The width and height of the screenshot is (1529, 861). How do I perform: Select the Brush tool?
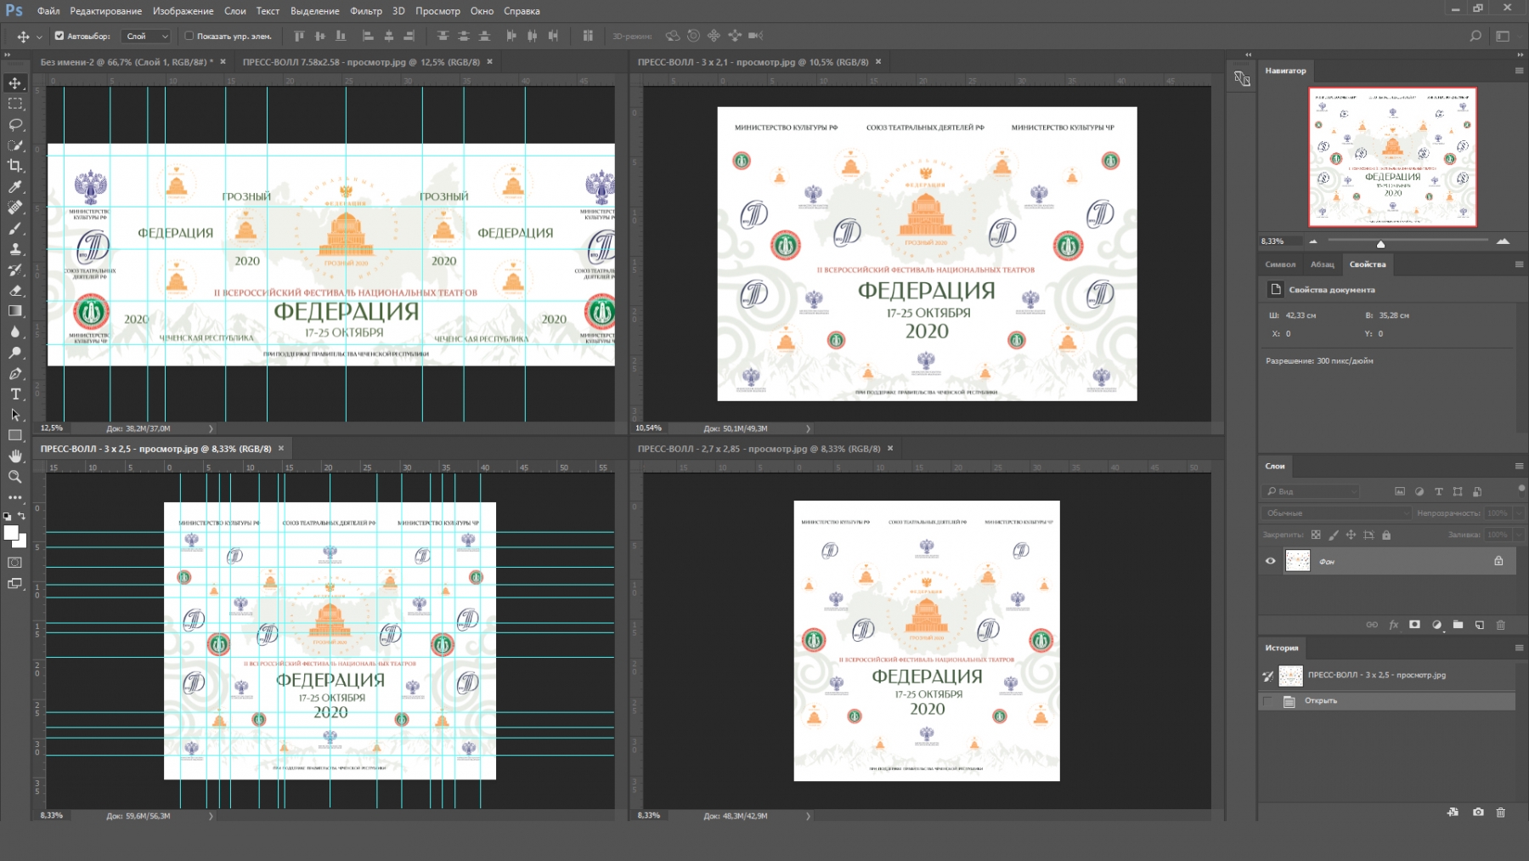[x=15, y=229]
